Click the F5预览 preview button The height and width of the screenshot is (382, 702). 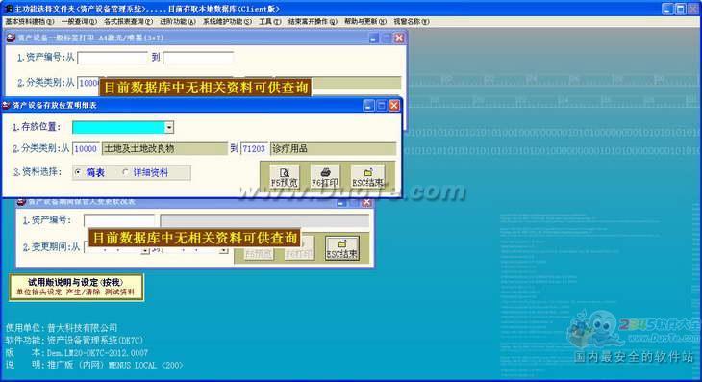coord(285,177)
